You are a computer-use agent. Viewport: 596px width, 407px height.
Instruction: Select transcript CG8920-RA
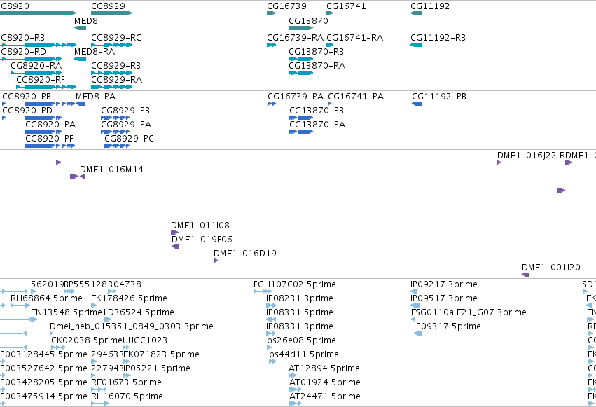click(36, 66)
